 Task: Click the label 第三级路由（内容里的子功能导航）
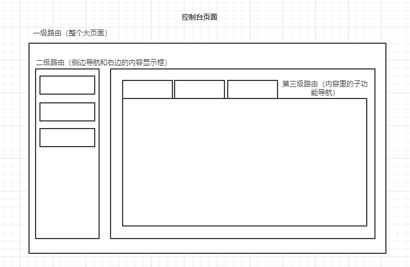tap(325, 88)
